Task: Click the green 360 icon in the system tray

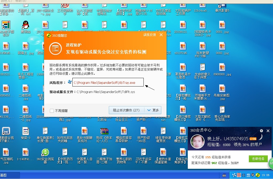Action: (x=258, y=175)
